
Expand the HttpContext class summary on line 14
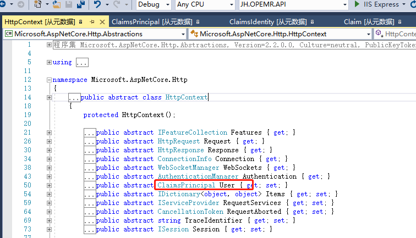click(x=49, y=97)
